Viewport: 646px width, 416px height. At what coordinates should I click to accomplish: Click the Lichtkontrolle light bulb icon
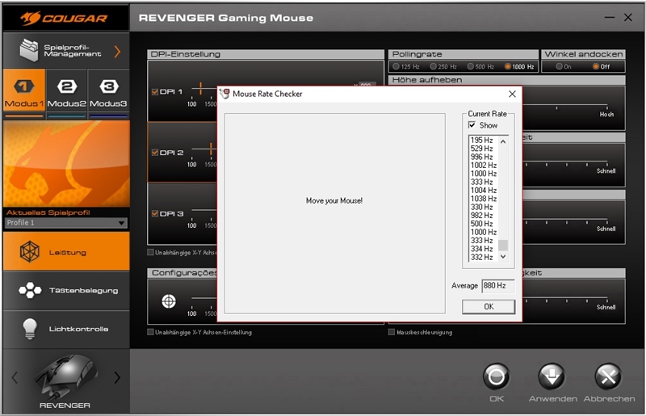click(x=30, y=329)
